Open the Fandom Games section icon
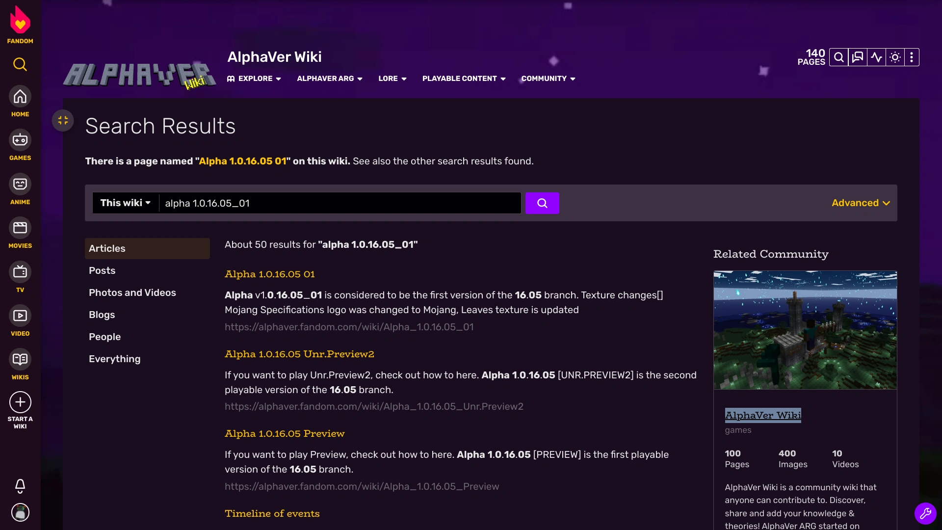The image size is (942, 530). 20,140
